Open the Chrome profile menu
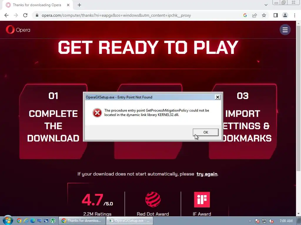 click(285, 15)
